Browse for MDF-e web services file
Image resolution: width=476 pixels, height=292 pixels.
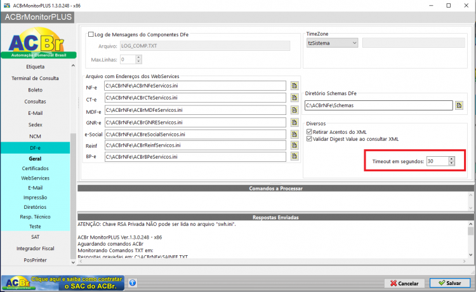coord(294,110)
